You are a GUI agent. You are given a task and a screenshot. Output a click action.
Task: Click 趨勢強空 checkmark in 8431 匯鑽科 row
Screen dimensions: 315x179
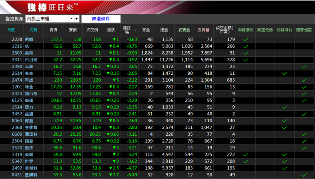(x=304, y=175)
